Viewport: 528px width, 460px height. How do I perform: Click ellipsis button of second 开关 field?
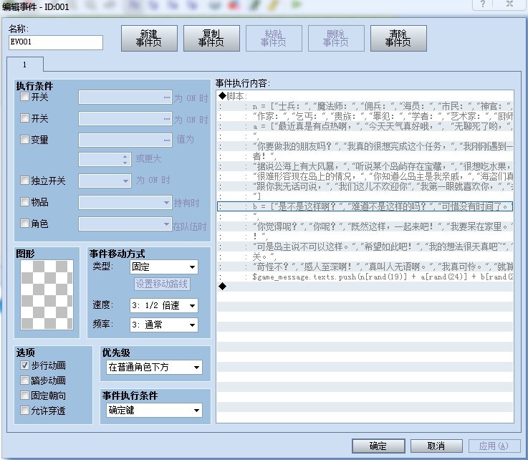pyautogui.click(x=167, y=119)
